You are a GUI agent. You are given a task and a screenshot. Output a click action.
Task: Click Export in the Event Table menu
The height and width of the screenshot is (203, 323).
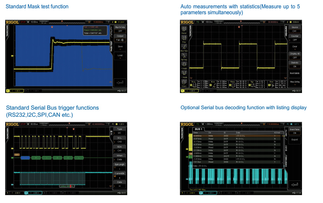[294, 140]
